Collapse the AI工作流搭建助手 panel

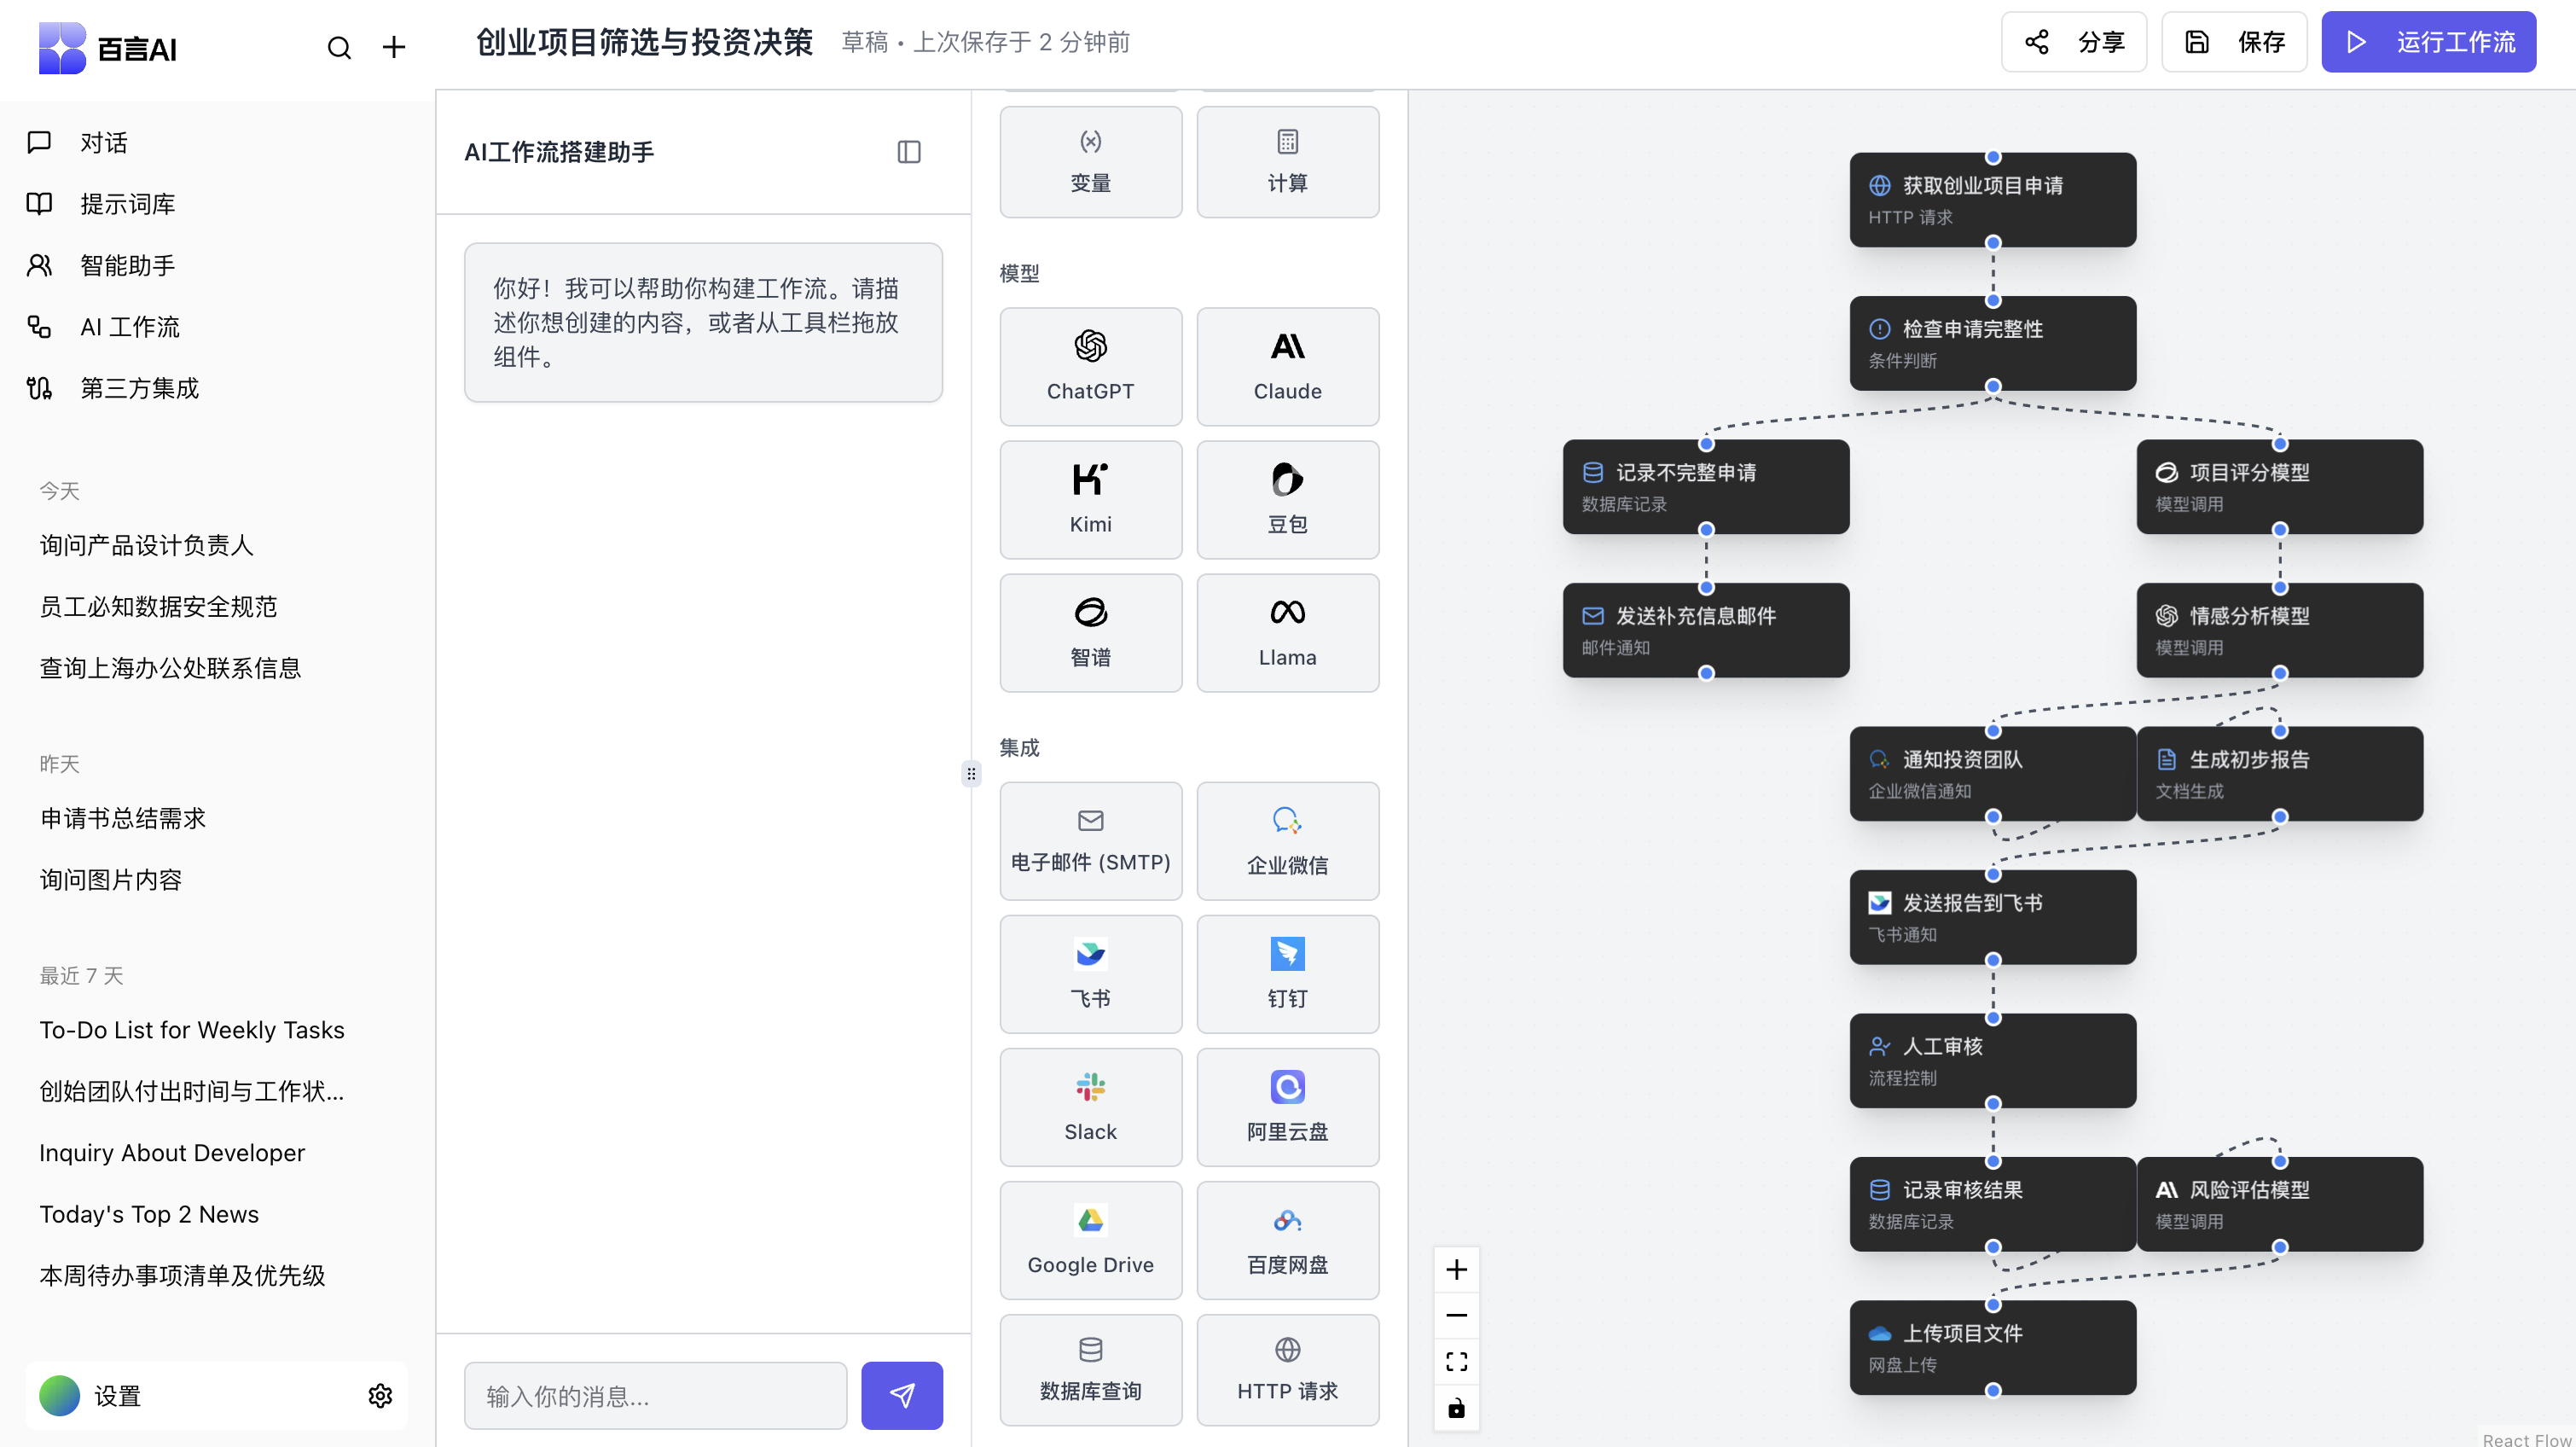tap(908, 151)
